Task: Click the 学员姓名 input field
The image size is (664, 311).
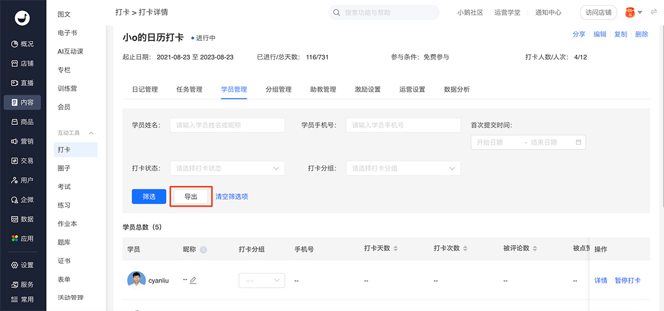Action: [x=227, y=125]
